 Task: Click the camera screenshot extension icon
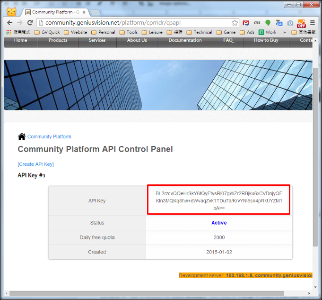[x=290, y=23]
